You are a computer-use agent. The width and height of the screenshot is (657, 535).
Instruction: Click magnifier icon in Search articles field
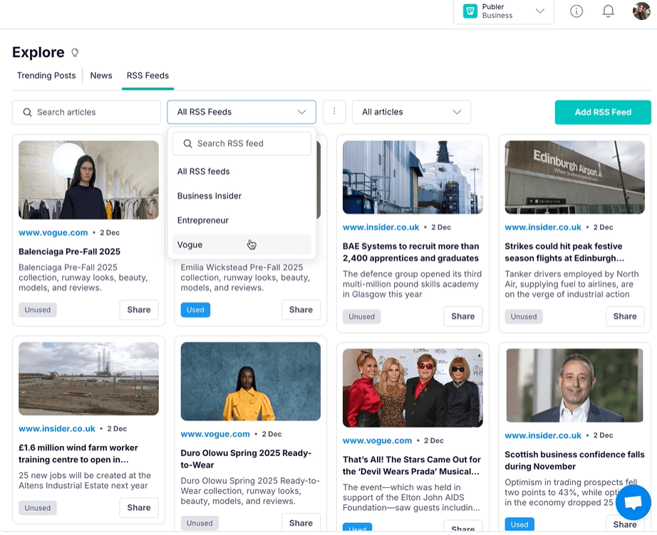[x=28, y=113]
